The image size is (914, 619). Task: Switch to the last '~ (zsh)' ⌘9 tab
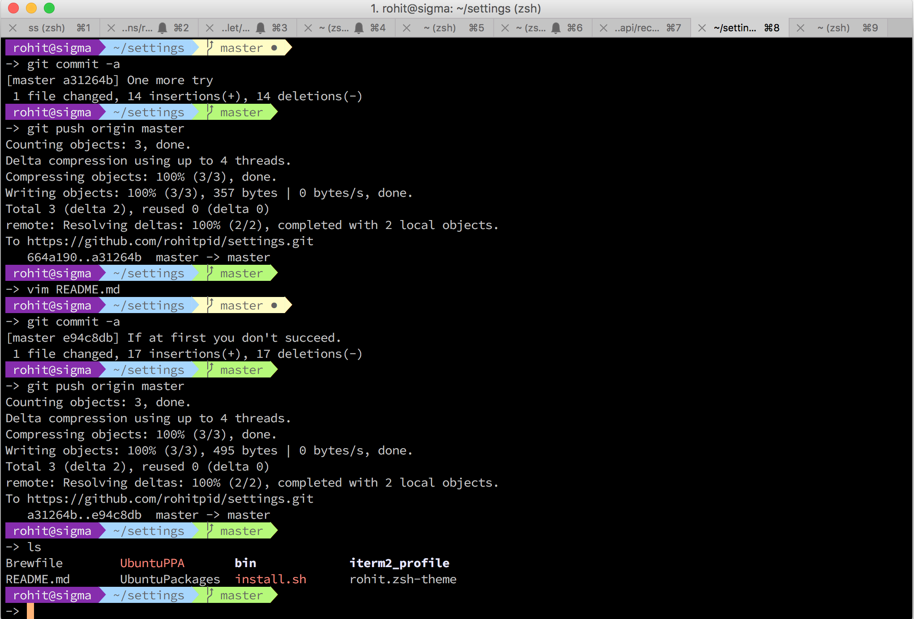coord(833,28)
